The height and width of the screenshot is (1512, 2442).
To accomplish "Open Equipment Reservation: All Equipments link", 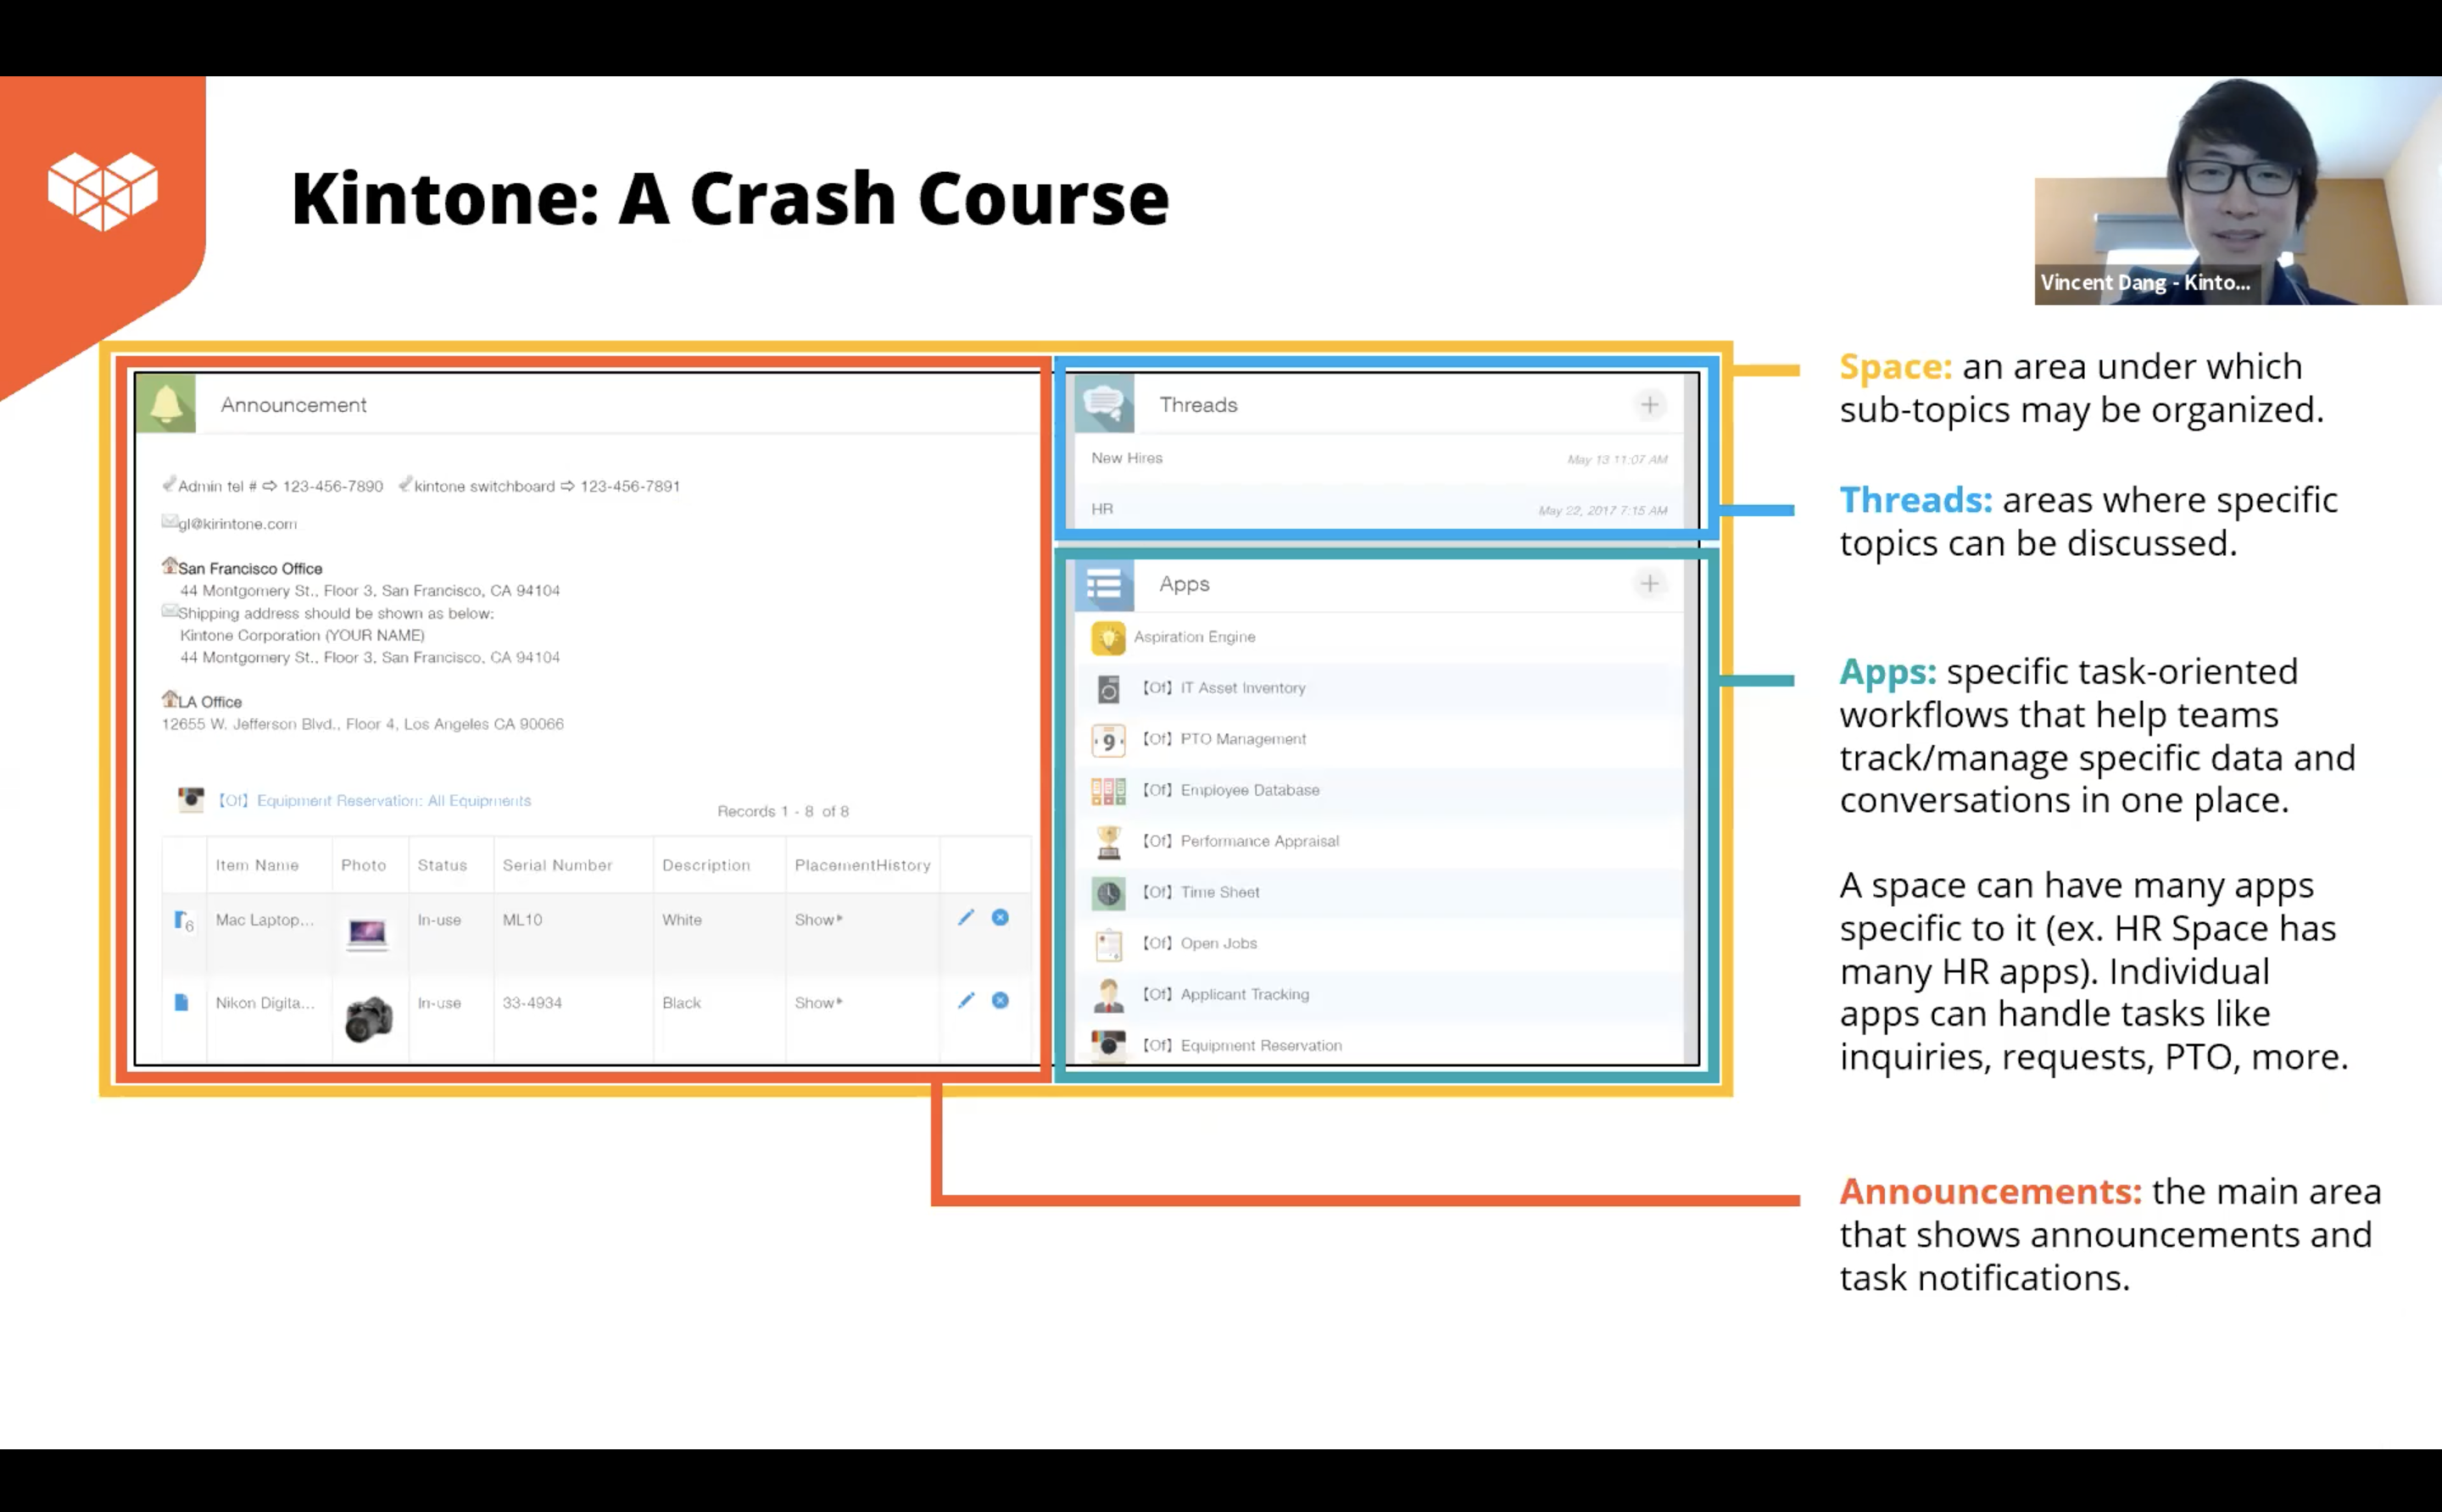I will click(x=374, y=801).
